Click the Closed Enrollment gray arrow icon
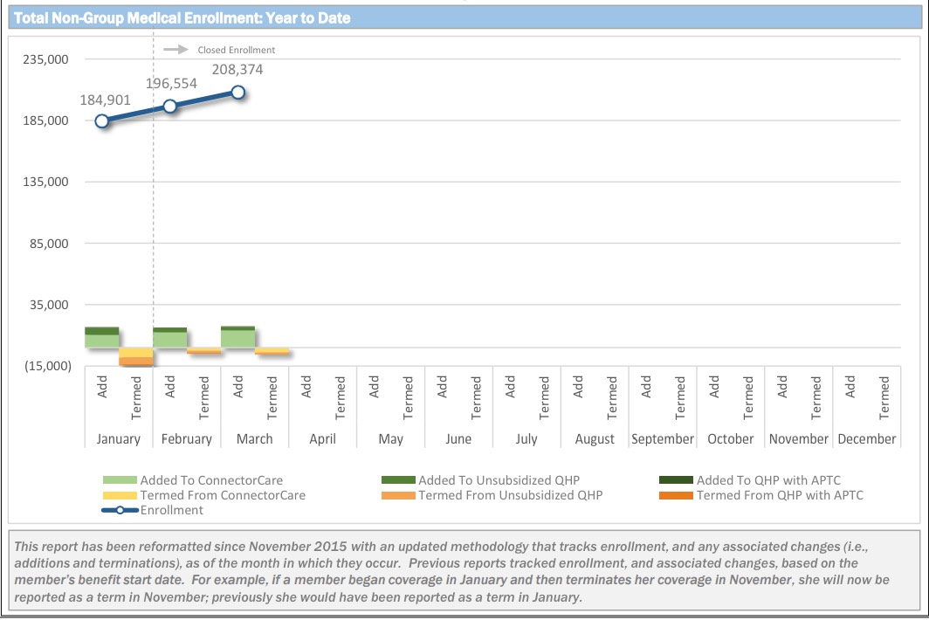 pos(177,50)
